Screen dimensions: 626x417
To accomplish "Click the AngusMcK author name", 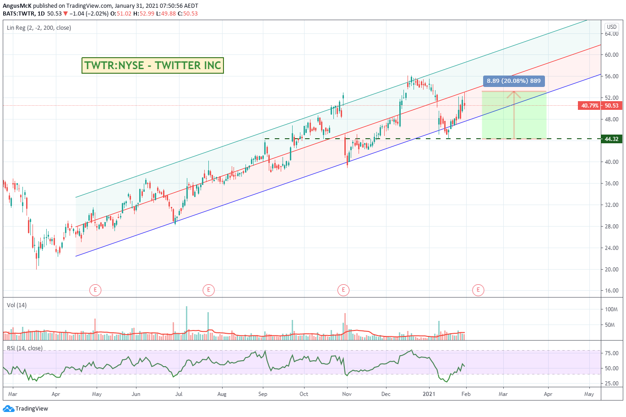I will [17, 5].
